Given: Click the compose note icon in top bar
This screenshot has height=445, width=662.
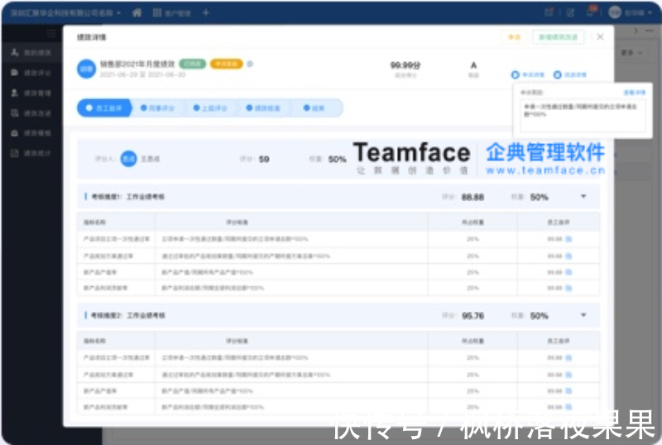Looking at the screenshot, I should [x=570, y=12].
